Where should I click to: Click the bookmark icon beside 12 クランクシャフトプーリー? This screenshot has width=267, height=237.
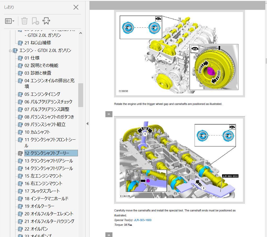pyautogui.click(x=20, y=153)
